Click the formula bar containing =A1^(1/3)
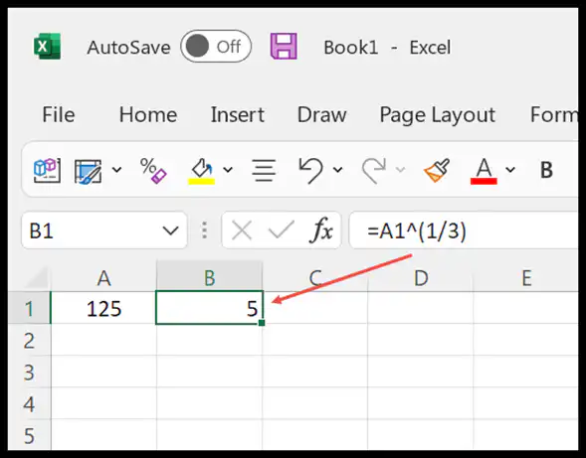 pyautogui.click(x=464, y=230)
